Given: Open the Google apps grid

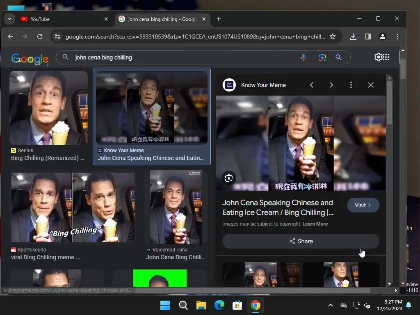Looking at the screenshot, I should 386,57.
